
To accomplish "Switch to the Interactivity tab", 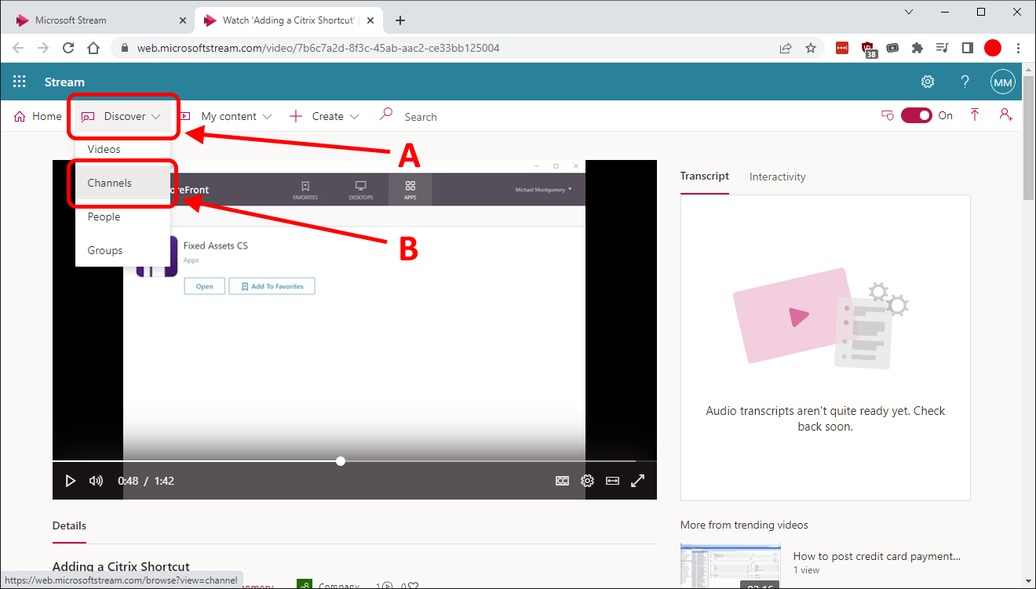I will tap(778, 176).
